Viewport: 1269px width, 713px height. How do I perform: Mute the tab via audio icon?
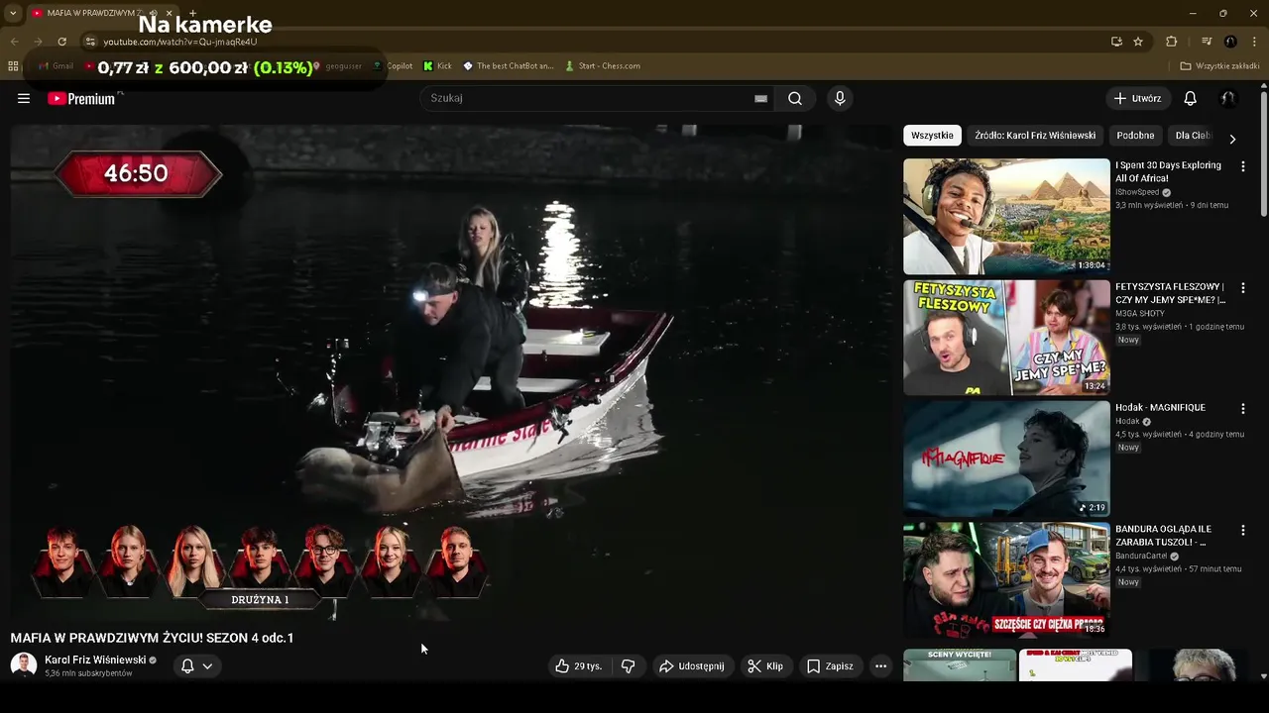point(153,14)
